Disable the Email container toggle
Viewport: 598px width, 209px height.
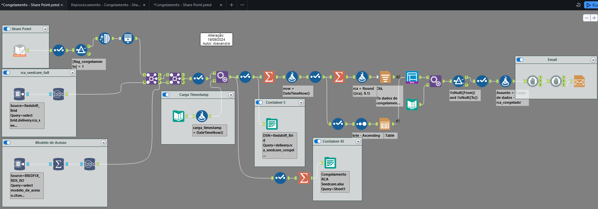pyautogui.click(x=520, y=60)
